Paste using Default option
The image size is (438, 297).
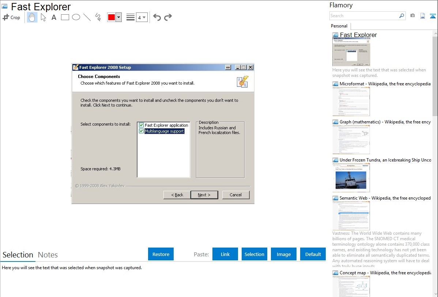pos(313,254)
